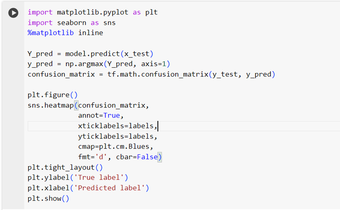Place cursor on the 'plt.figure()' line
Viewport: 340px width, 210px height.
[53, 95]
